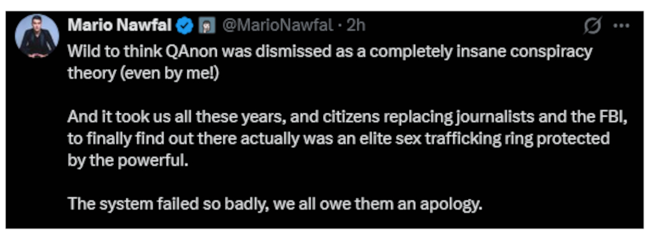The width and height of the screenshot is (657, 242).
Task: Click the line starting "And it took us"
Action: (344, 117)
